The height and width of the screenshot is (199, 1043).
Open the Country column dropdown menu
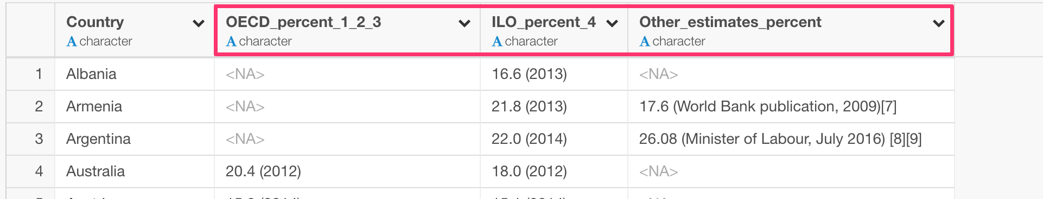coord(199,23)
